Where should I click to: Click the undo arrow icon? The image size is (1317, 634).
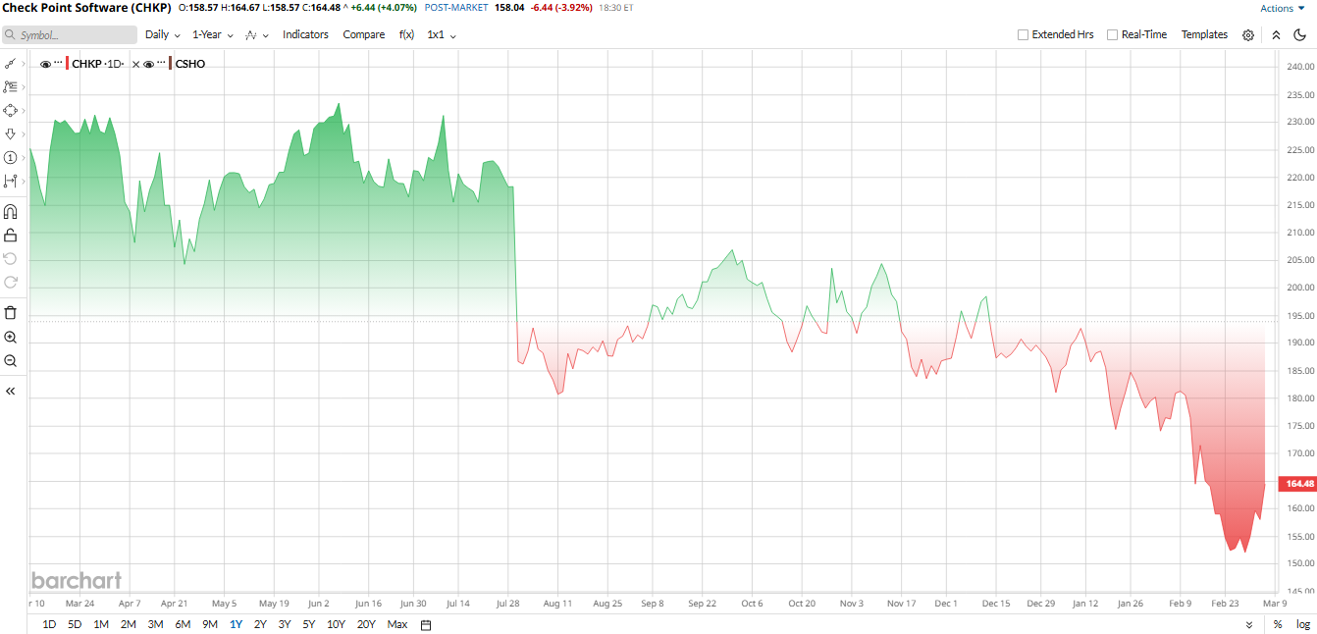point(11,258)
